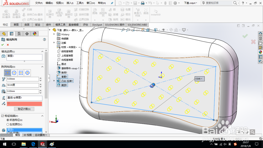The height and width of the screenshot is (148, 263).
Task: Open Microsoft Edge from taskbar
Action: [x=33, y=144]
